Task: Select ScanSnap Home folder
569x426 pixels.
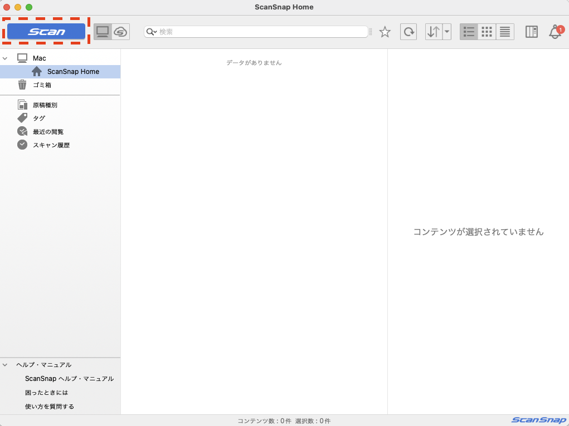Action: pos(60,71)
